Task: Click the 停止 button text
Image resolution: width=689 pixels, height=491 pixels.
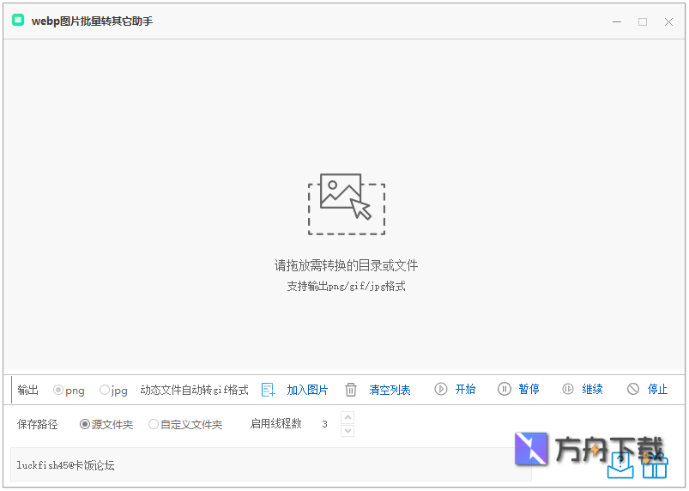Action: click(x=658, y=389)
